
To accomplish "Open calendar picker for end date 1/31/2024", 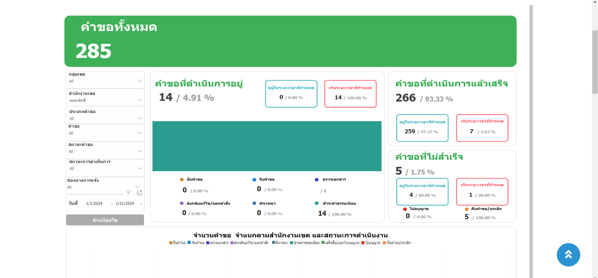I will tap(141, 204).
